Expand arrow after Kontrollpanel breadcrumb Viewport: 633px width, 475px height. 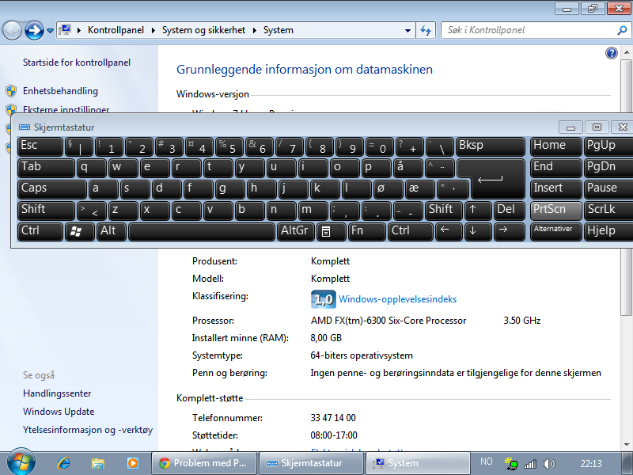(x=154, y=31)
